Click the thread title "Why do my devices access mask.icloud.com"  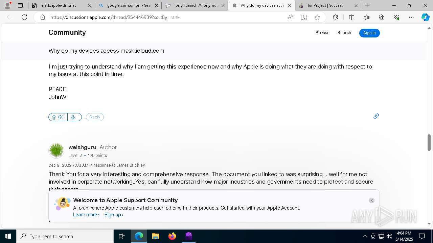106,51
